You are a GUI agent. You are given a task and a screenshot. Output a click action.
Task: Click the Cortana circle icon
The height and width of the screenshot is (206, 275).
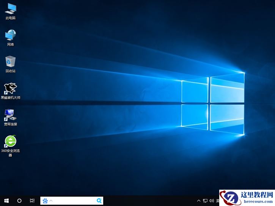19,201
